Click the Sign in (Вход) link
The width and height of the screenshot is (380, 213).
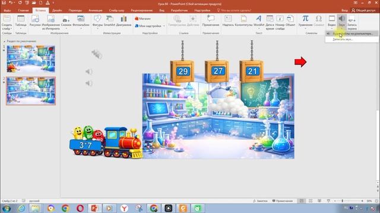coord(344,11)
